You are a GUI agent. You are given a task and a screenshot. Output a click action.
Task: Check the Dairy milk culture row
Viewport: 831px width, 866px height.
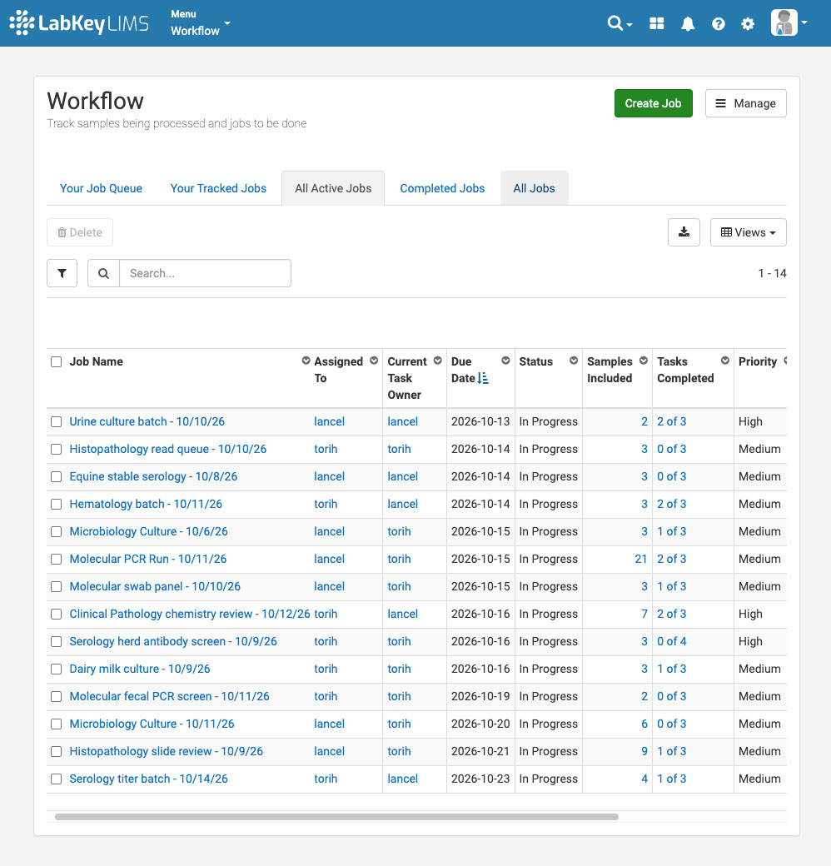[56, 669]
